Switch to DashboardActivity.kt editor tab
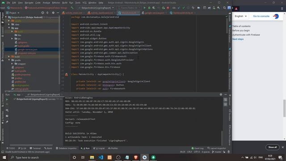286x161 pixels. [x=183, y=13]
